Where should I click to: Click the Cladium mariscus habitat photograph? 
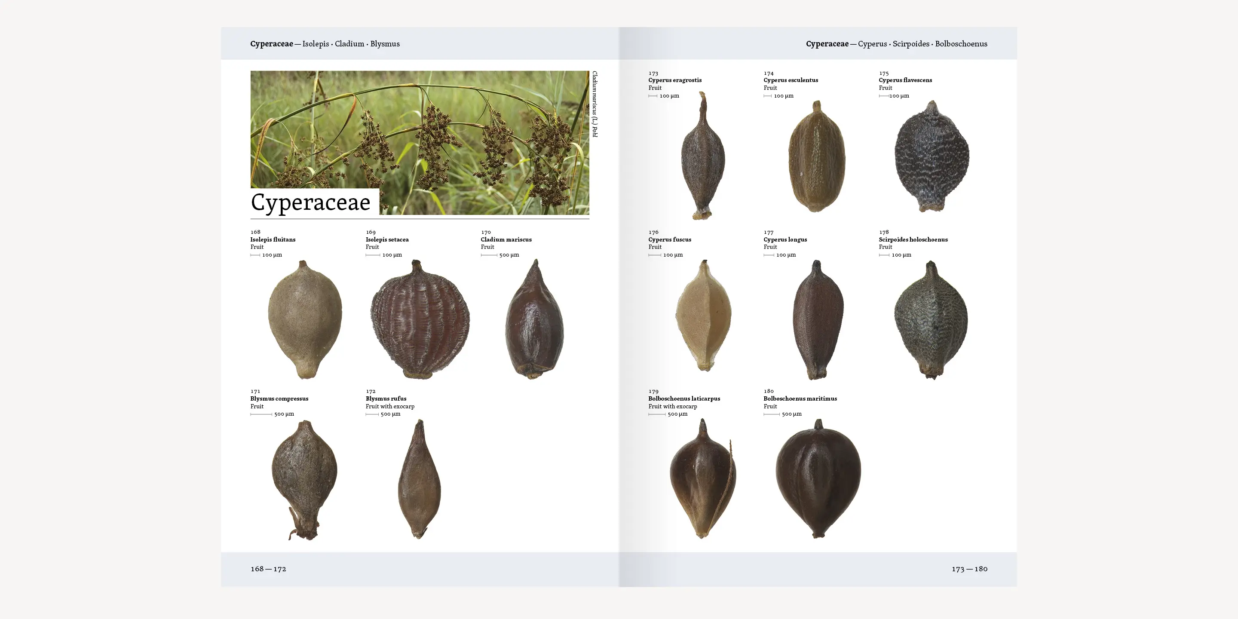tap(420, 143)
